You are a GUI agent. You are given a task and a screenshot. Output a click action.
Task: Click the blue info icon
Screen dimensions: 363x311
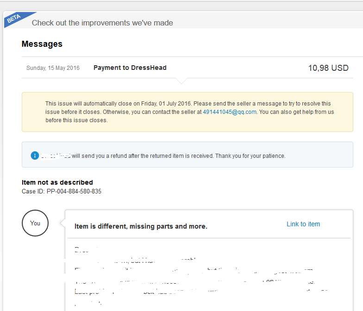coord(35,155)
